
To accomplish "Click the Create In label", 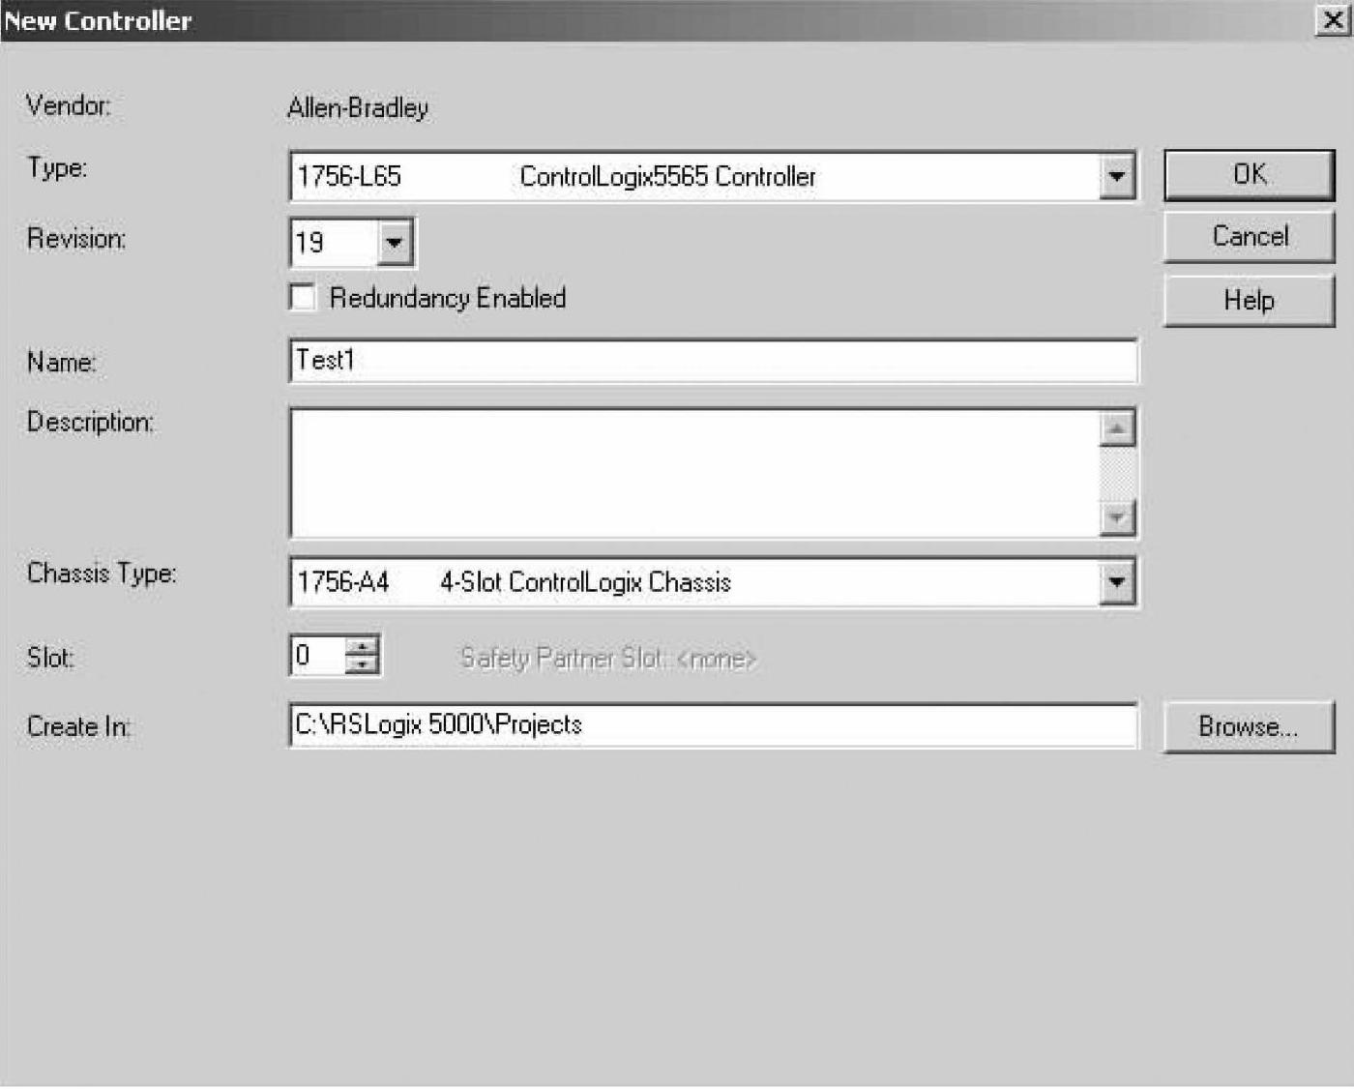I will (x=78, y=726).
